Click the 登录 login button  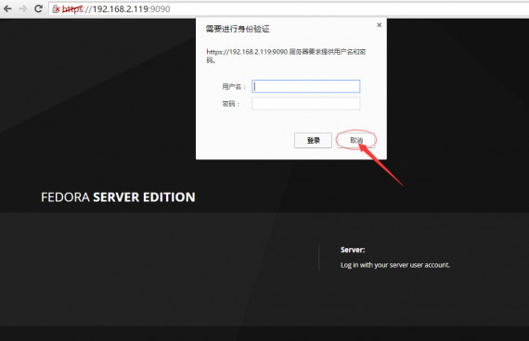pyautogui.click(x=313, y=140)
